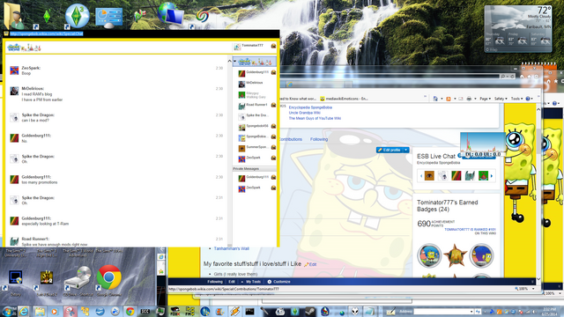
Task: Click the first earned badge thumbnail
Action: click(429, 256)
